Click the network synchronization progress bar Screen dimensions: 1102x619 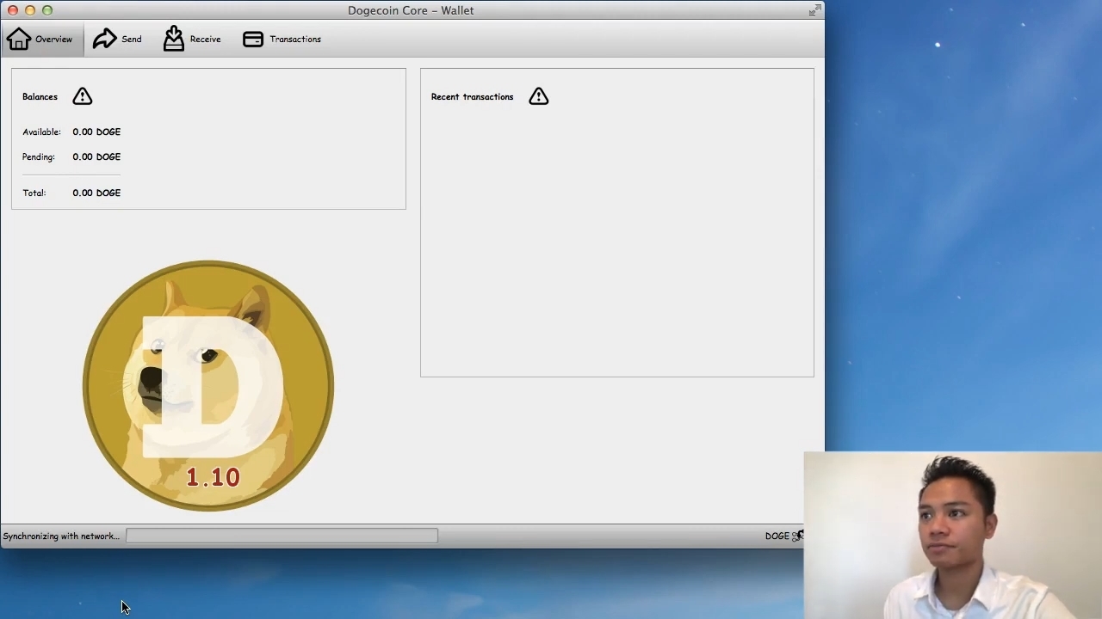coord(282,536)
